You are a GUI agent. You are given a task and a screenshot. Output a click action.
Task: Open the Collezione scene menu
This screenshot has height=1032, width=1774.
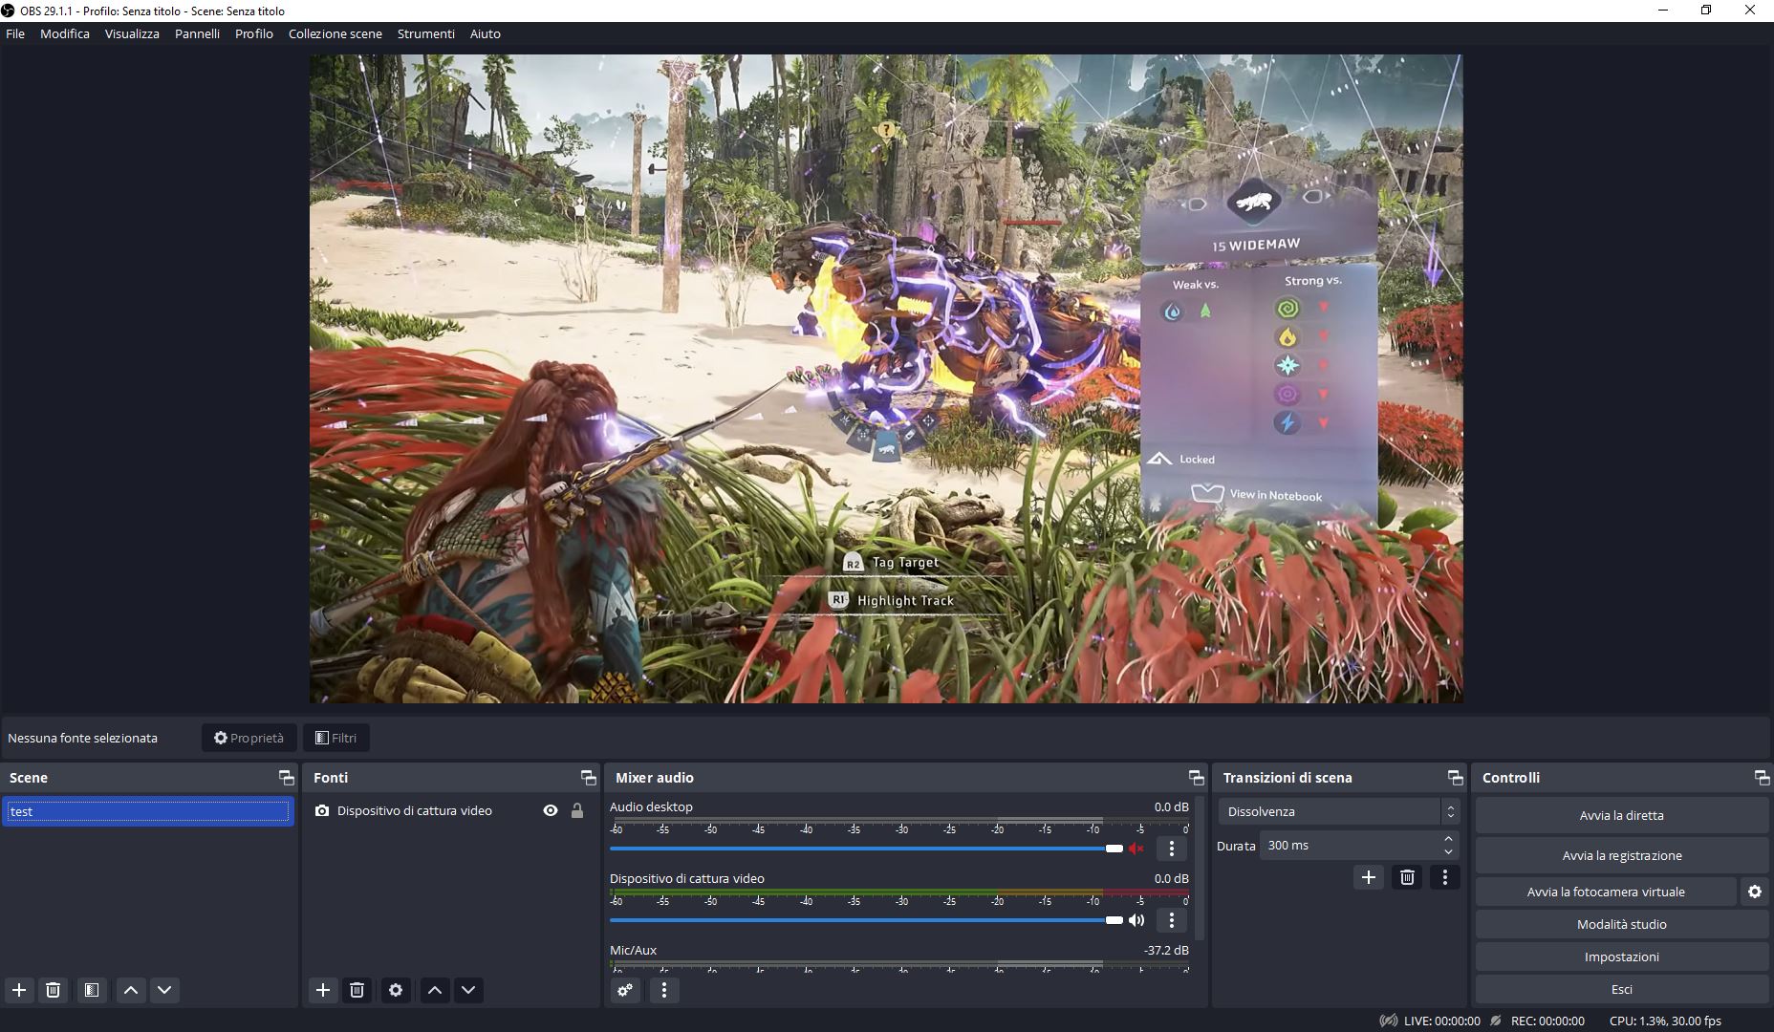335,33
